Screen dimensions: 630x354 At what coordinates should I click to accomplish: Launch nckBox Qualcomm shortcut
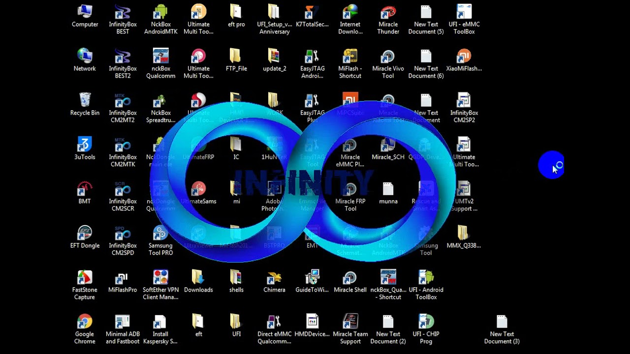[160, 64]
